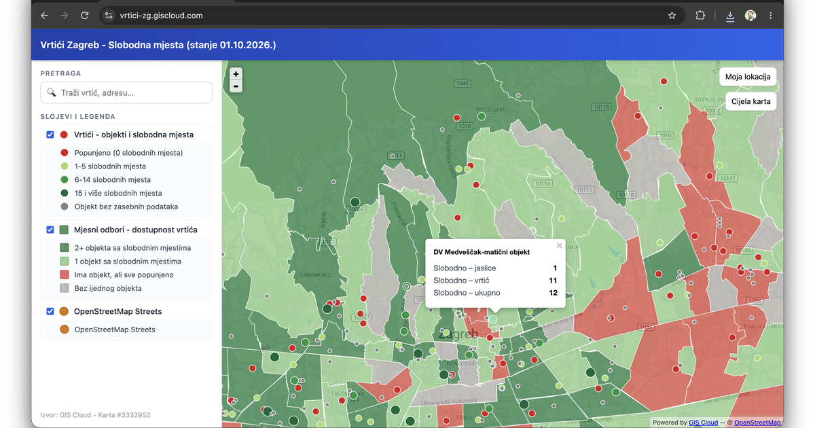
Task: Click the light green dot for 1-5 slobodnih mjesta
Action: (65, 166)
